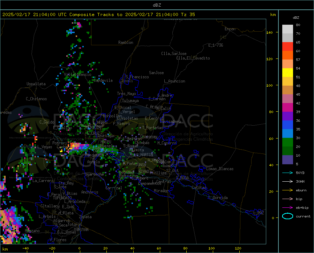Click the 'L_PAZ' map label
314x253 pixels.
(x=259, y=213)
